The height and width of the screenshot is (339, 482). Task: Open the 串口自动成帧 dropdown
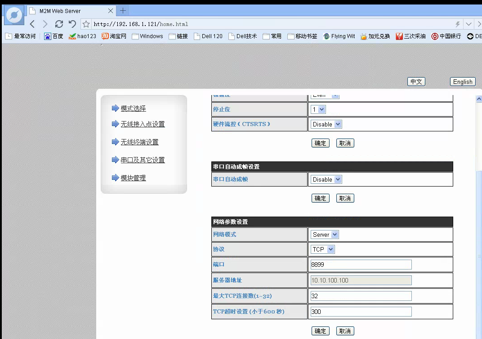pos(326,179)
